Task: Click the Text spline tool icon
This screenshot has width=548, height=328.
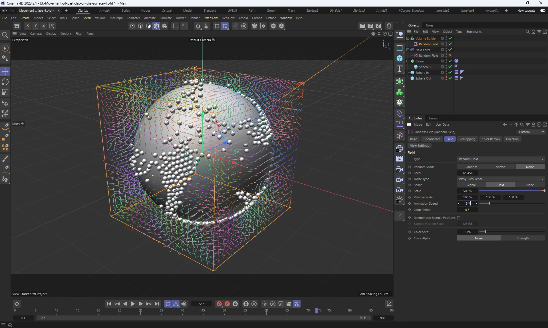Action: [x=400, y=69]
